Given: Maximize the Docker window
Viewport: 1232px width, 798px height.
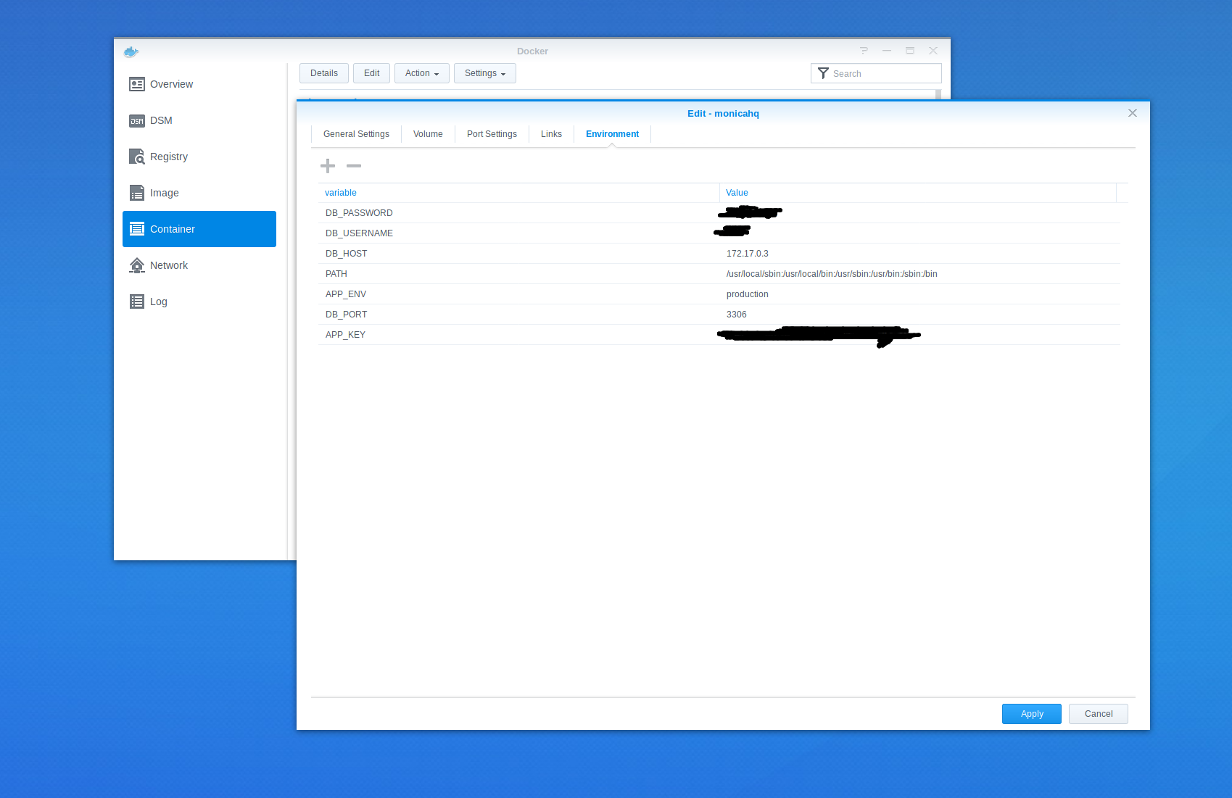Looking at the screenshot, I should [910, 51].
